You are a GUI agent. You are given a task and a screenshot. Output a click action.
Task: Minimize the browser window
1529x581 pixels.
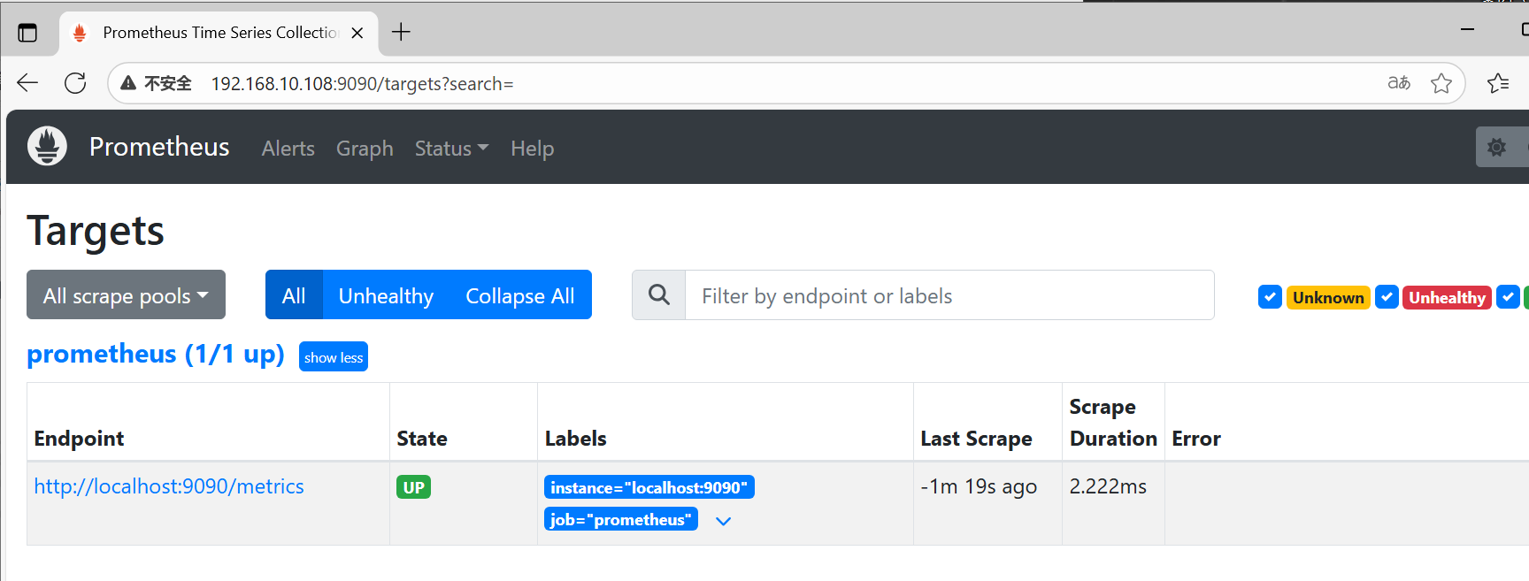click(1467, 30)
